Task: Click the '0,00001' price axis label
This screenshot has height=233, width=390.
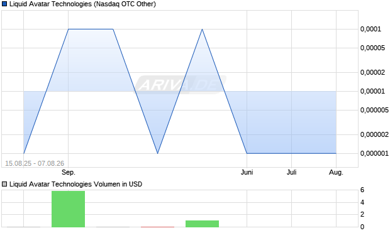Action: pos(372,92)
